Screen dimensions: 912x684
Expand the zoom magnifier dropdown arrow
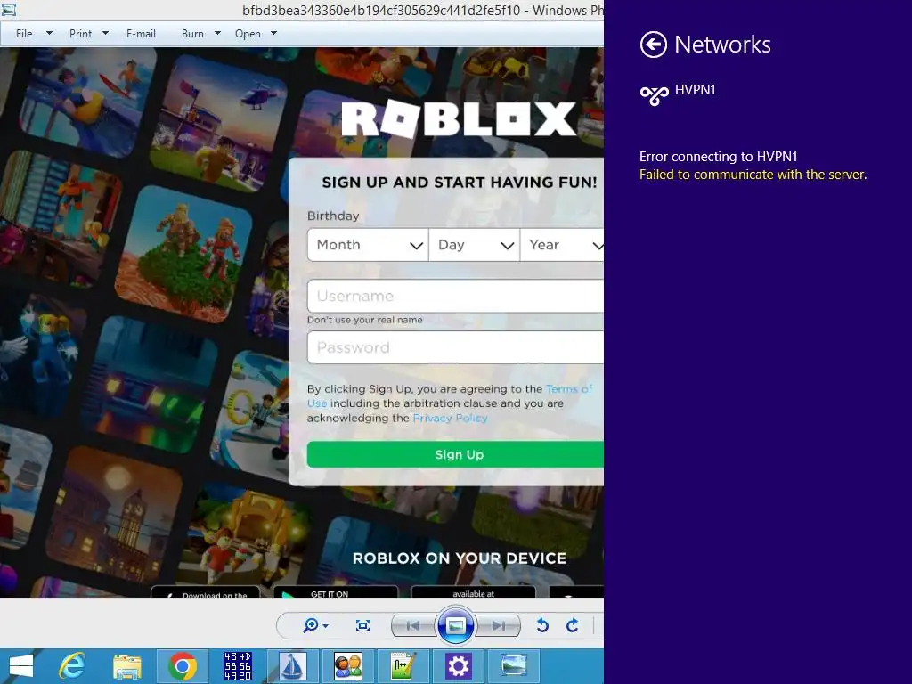(326, 626)
